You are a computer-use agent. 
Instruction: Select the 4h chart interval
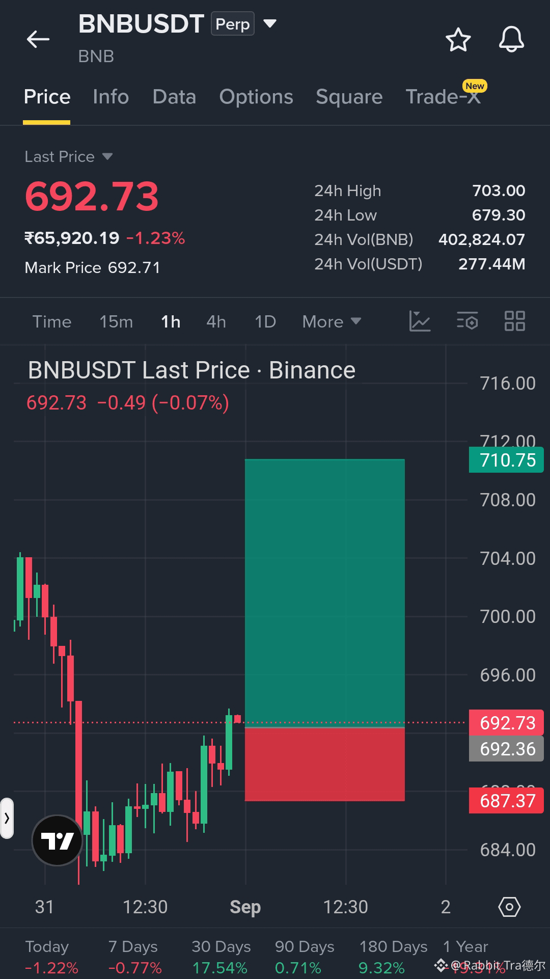216,321
